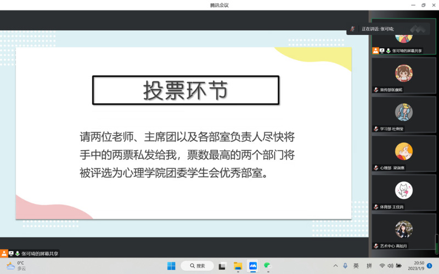Screen dimensions: 439x274
Task: Click muted mic icon of 体育部 participant
Action: pyautogui.click(x=376, y=207)
